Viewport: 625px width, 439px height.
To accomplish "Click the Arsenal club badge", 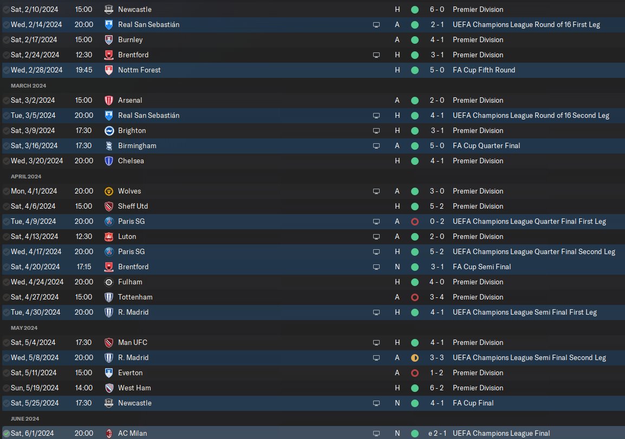I will (108, 100).
